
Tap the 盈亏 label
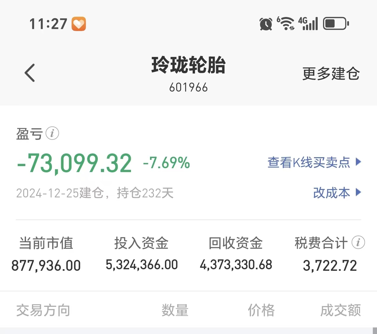tap(30, 134)
